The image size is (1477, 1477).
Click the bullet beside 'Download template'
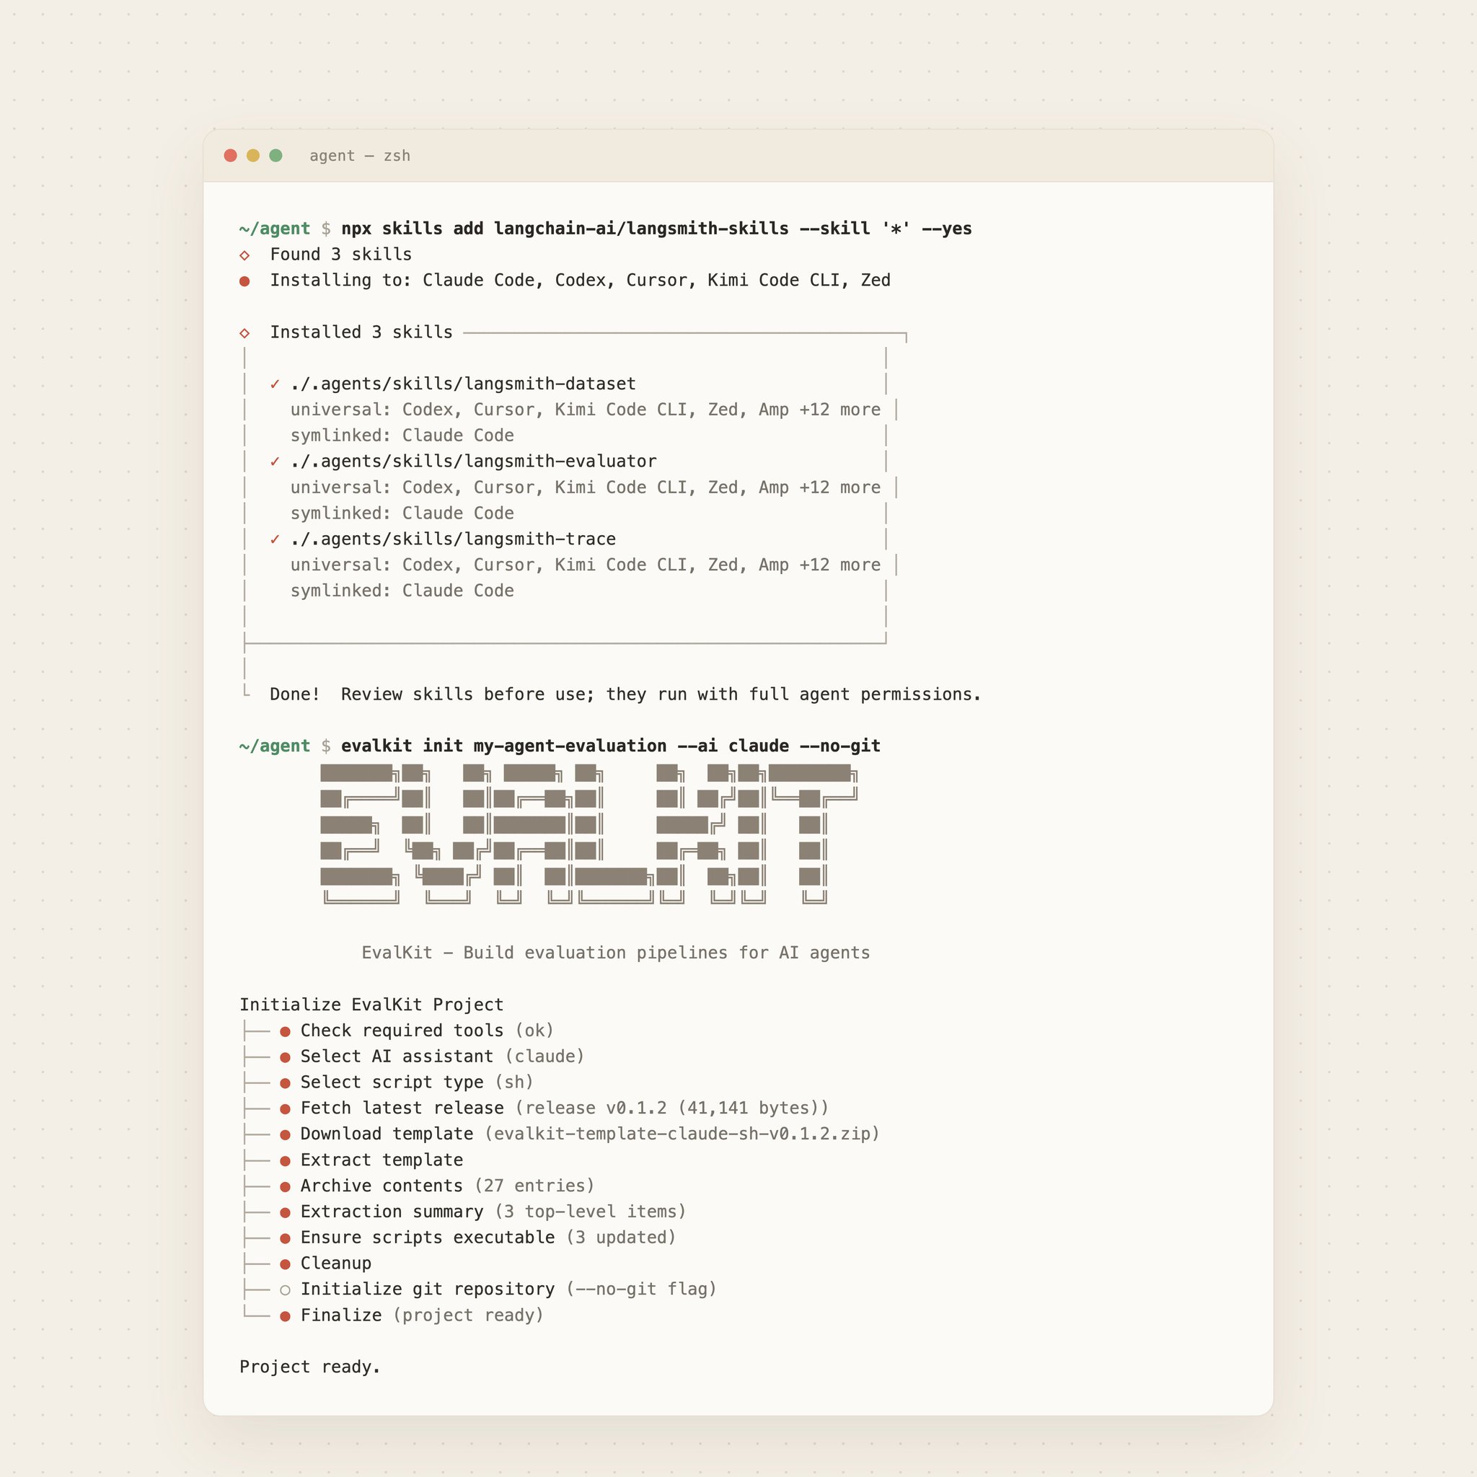click(x=285, y=1135)
